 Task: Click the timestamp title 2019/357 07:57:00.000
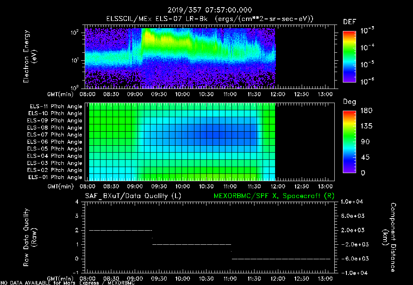(210, 10)
